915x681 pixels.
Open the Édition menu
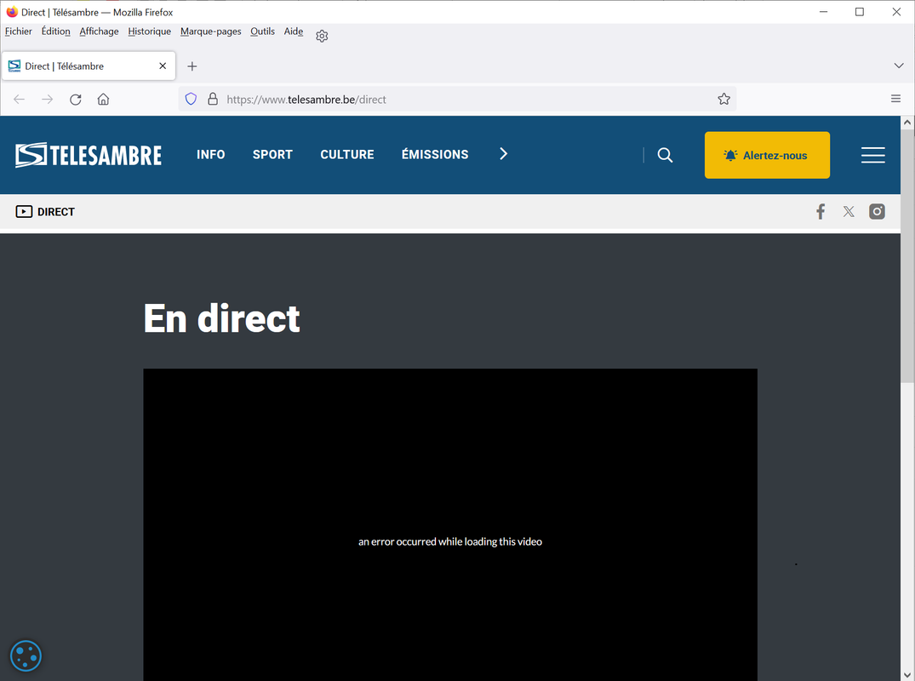[x=55, y=31]
